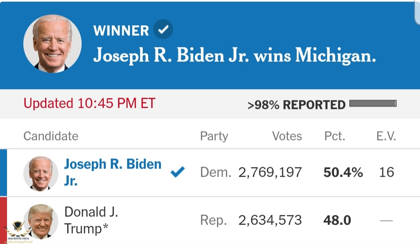Image resolution: width=420 pixels, height=244 pixels.
Task: Click Biden's 16 electoral votes value
Action: 387,172
